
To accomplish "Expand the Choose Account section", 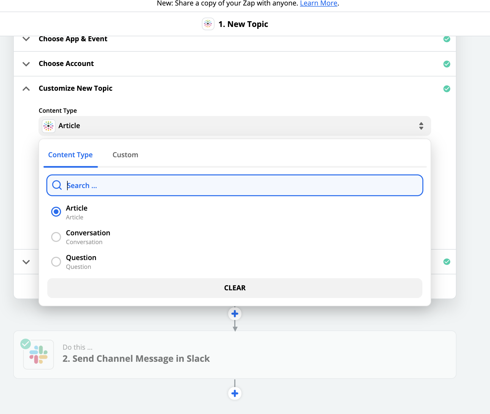I will point(26,64).
